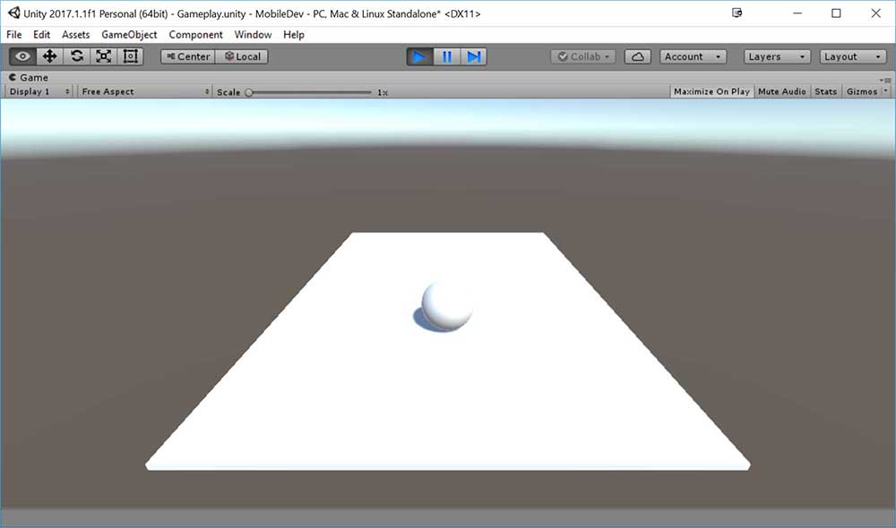The image size is (896, 528).
Task: Select the Hand view tool
Action: pos(23,56)
